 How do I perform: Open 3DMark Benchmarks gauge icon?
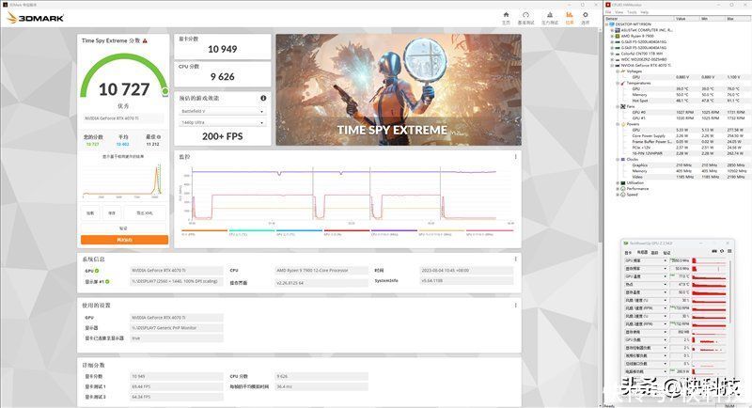click(x=526, y=15)
